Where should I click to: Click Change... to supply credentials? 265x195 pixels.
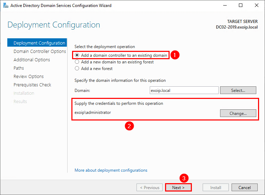pos(238,113)
